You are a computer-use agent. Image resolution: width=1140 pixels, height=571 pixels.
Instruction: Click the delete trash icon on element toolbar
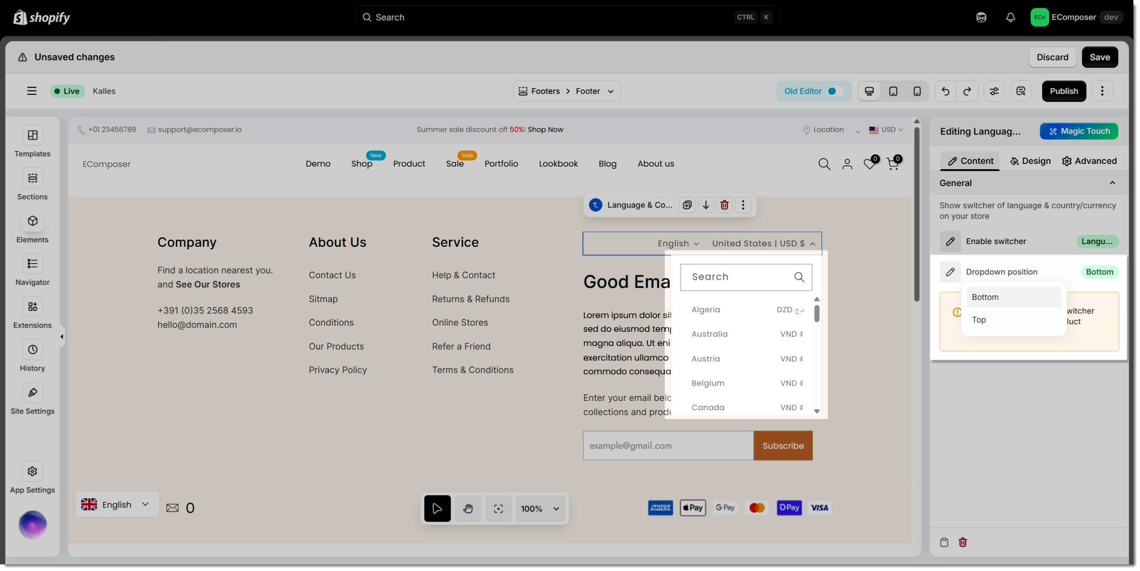point(725,205)
